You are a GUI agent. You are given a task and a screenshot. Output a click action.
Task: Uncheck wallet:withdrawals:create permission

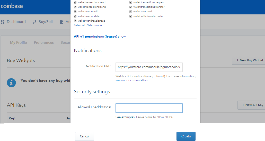pyautogui.click(x=131, y=16)
